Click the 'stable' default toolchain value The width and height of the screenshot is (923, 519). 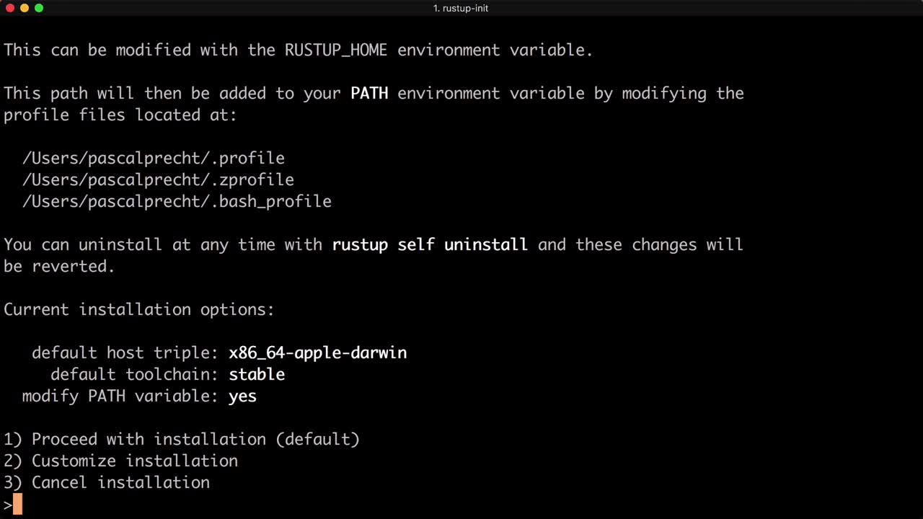click(257, 374)
